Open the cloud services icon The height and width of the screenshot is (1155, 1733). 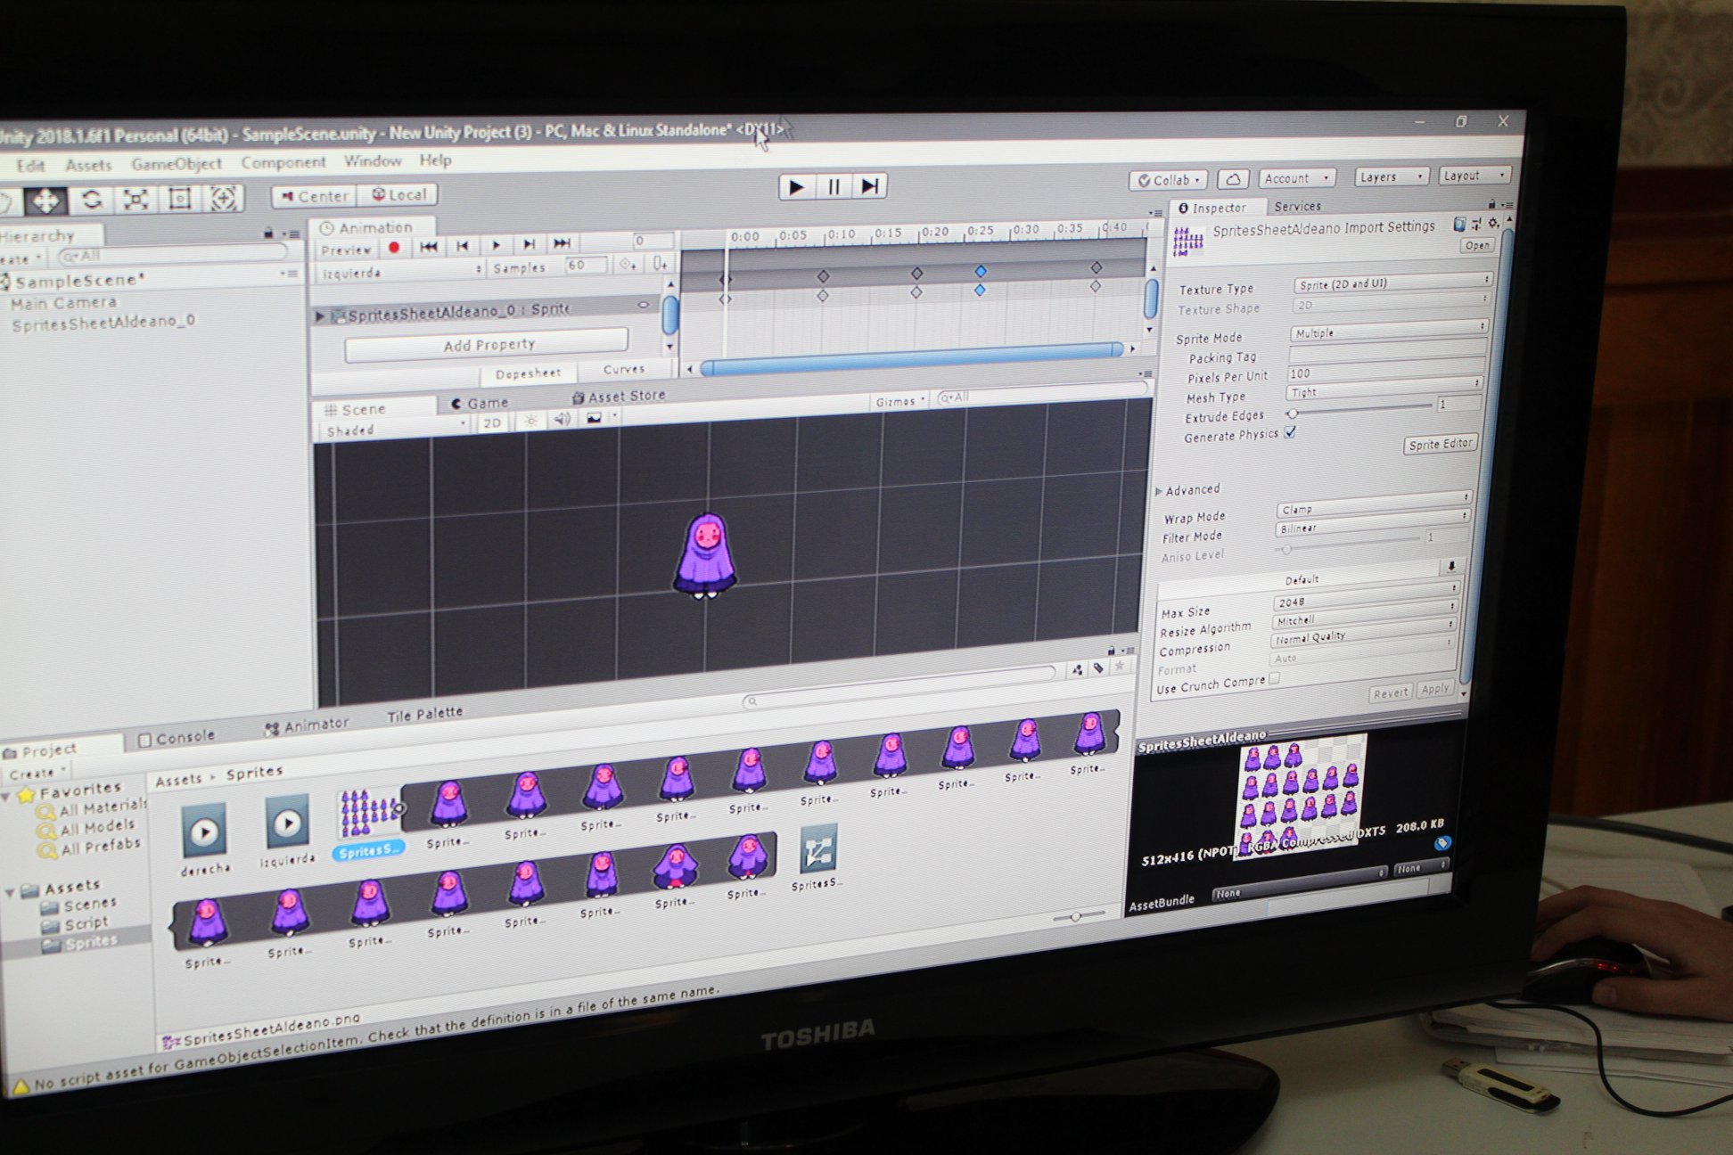1233,179
